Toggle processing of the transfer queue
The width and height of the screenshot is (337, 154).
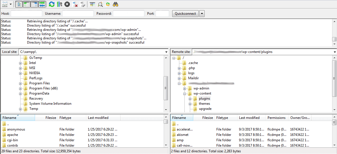(59, 4)
